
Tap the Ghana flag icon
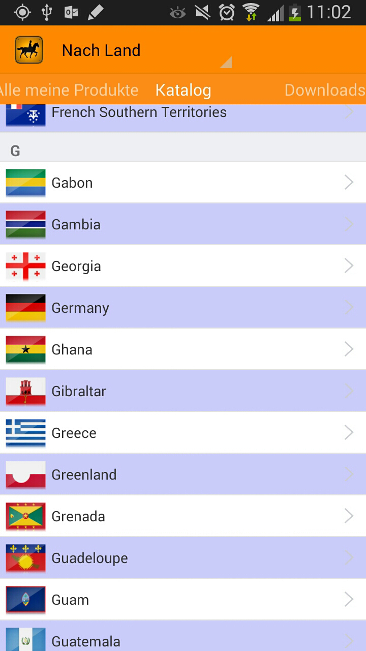click(25, 349)
